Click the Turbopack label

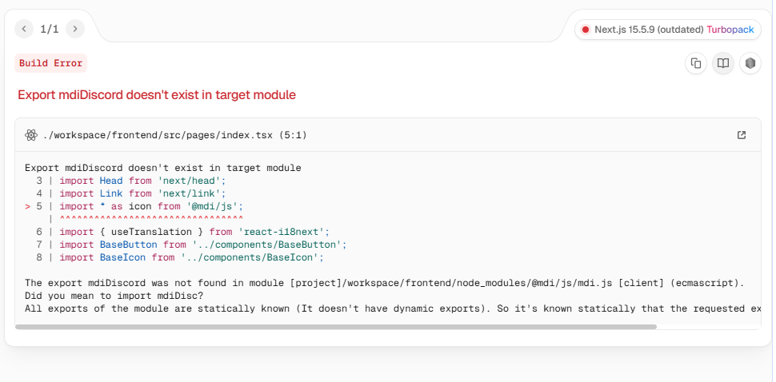(x=730, y=30)
